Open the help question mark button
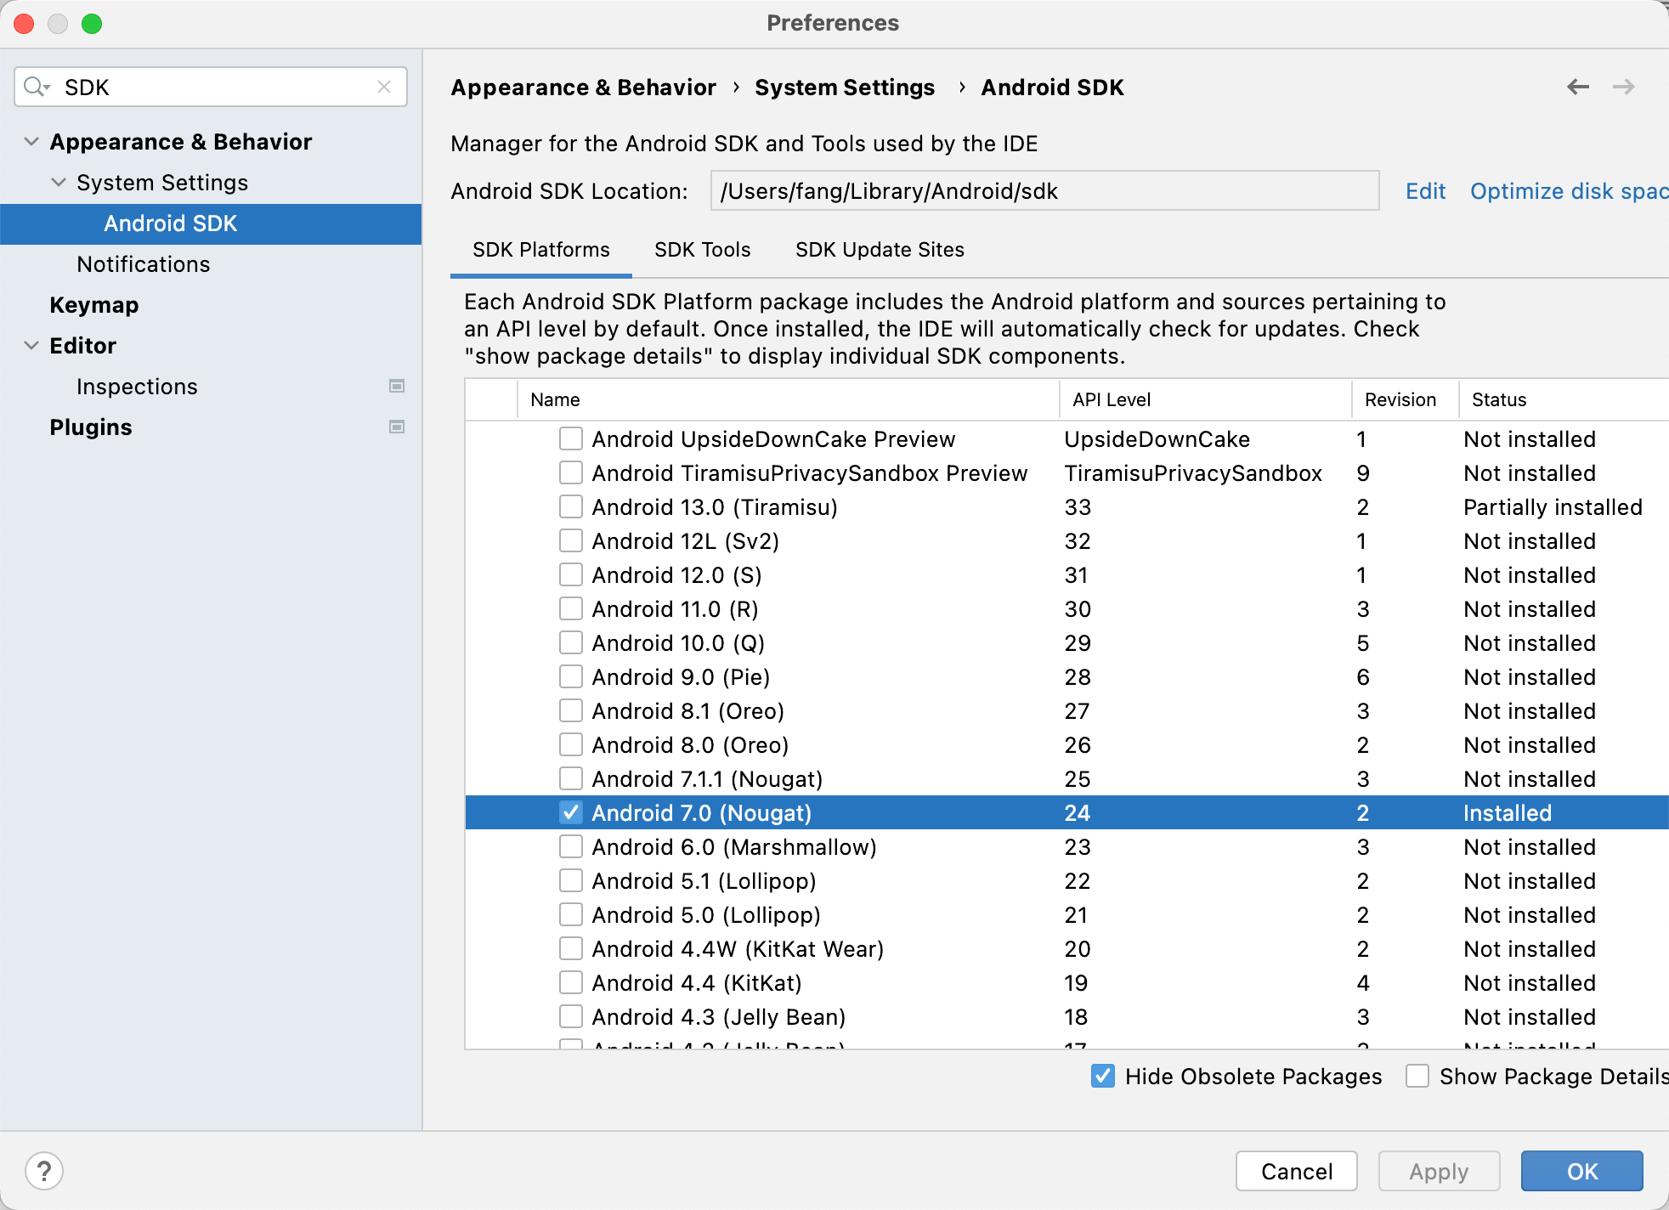 tap(44, 1171)
